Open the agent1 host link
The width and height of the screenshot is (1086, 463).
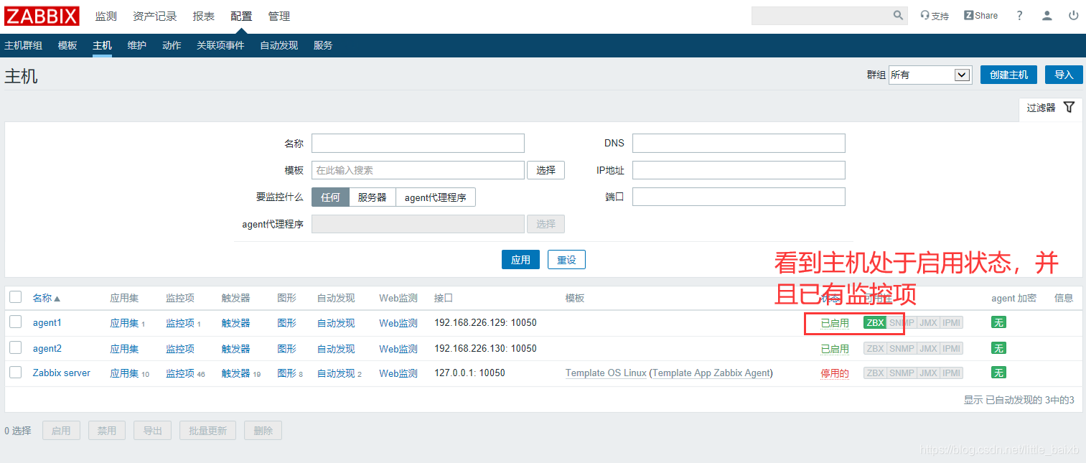47,323
